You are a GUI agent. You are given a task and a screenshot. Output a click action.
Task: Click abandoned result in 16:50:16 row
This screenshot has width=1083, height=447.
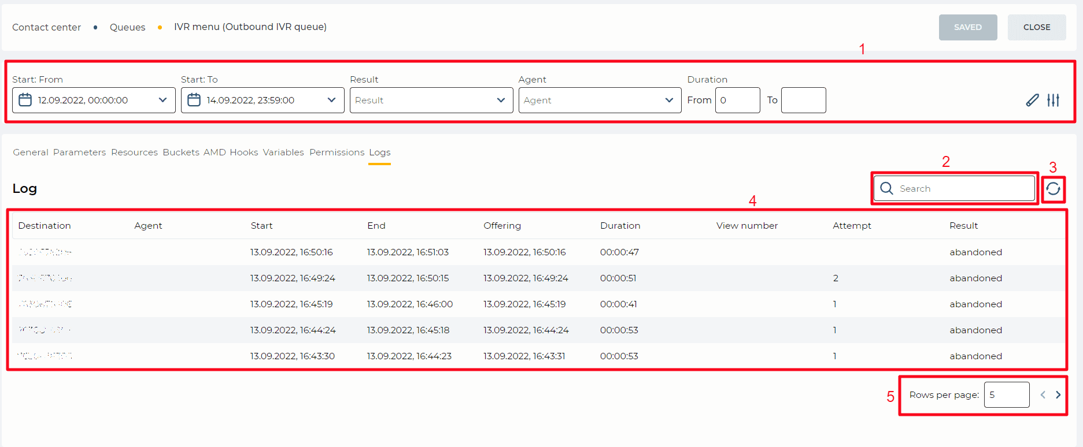coord(975,252)
